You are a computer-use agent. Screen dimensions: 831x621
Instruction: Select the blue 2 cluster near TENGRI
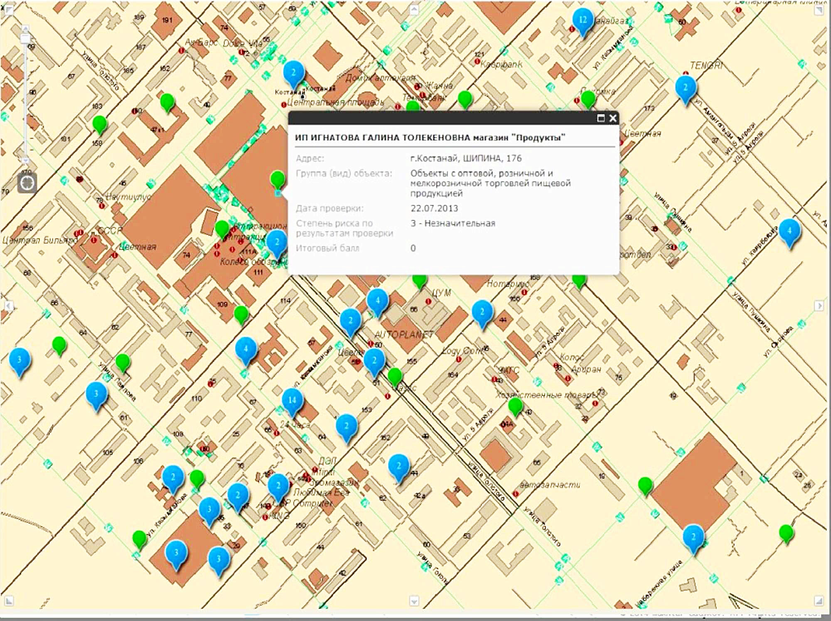click(685, 88)
